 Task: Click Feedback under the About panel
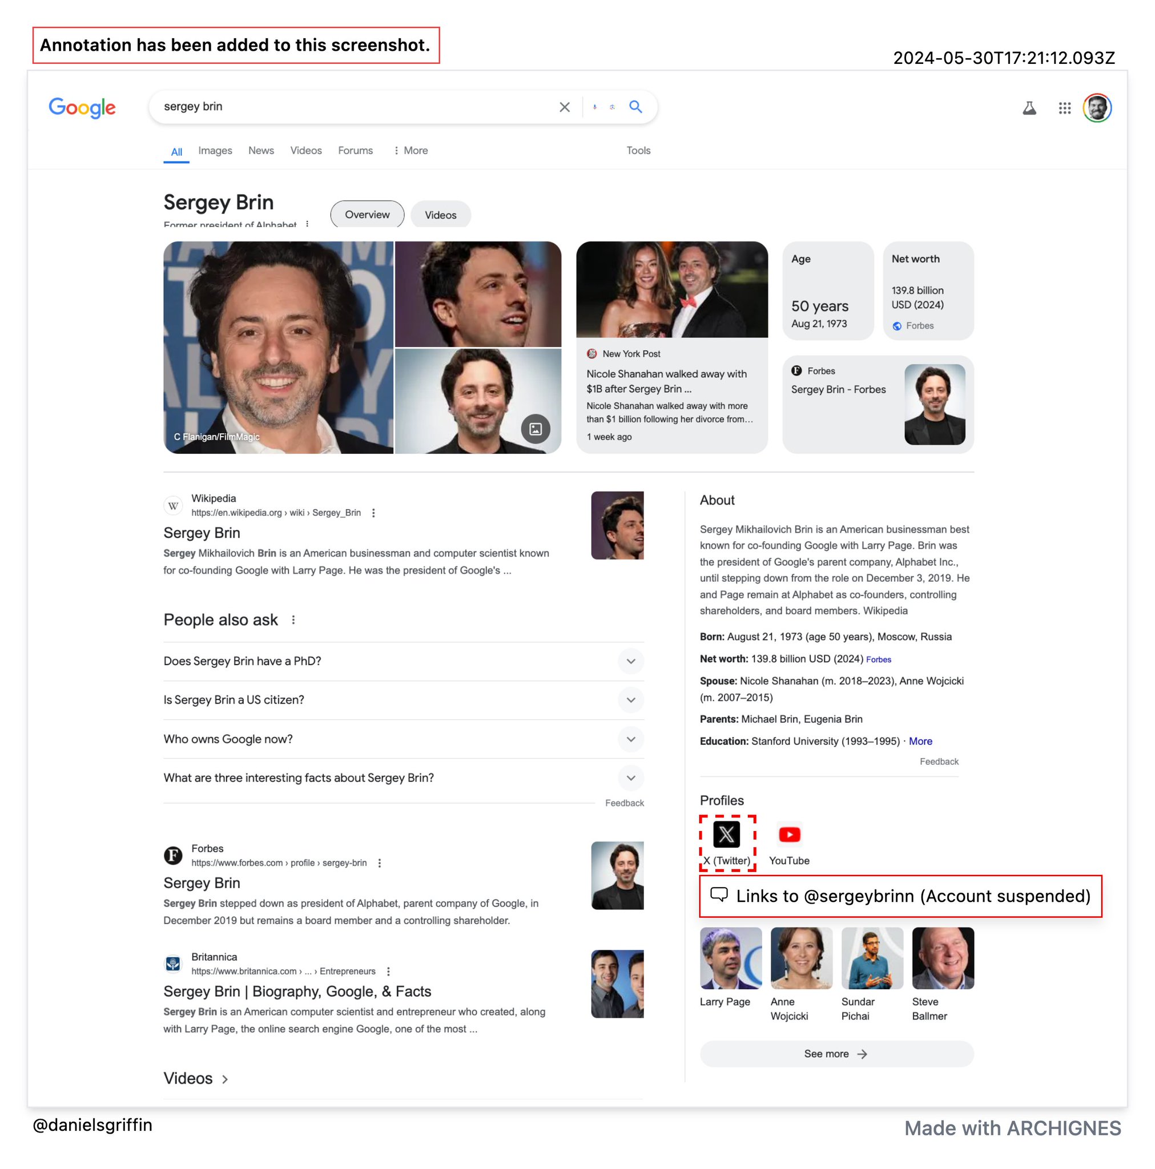coord(939,761)
